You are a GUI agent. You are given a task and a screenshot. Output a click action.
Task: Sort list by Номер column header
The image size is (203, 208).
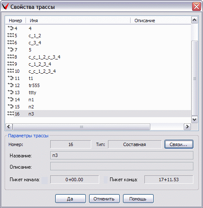(x=15, y=21)
